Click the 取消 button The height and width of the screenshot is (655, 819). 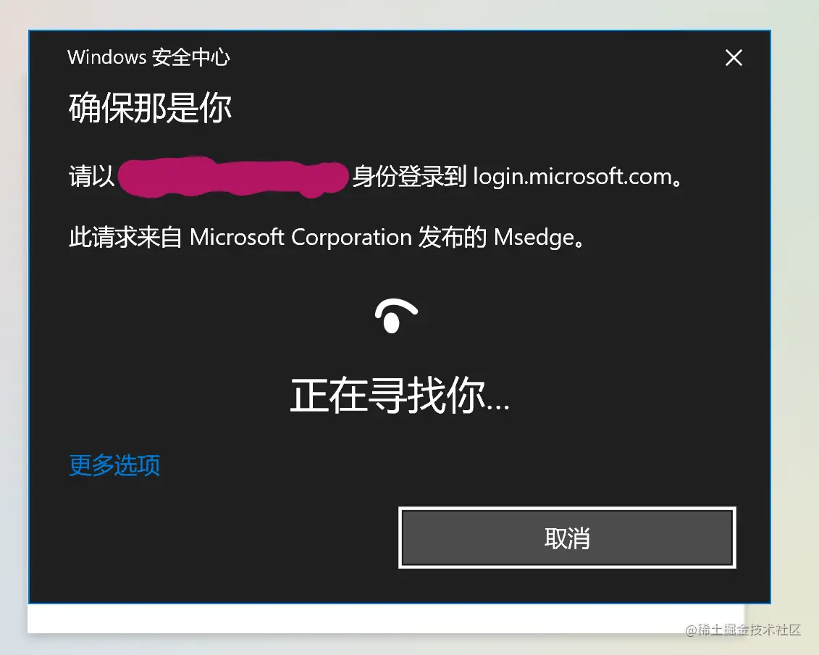point(567,538)
